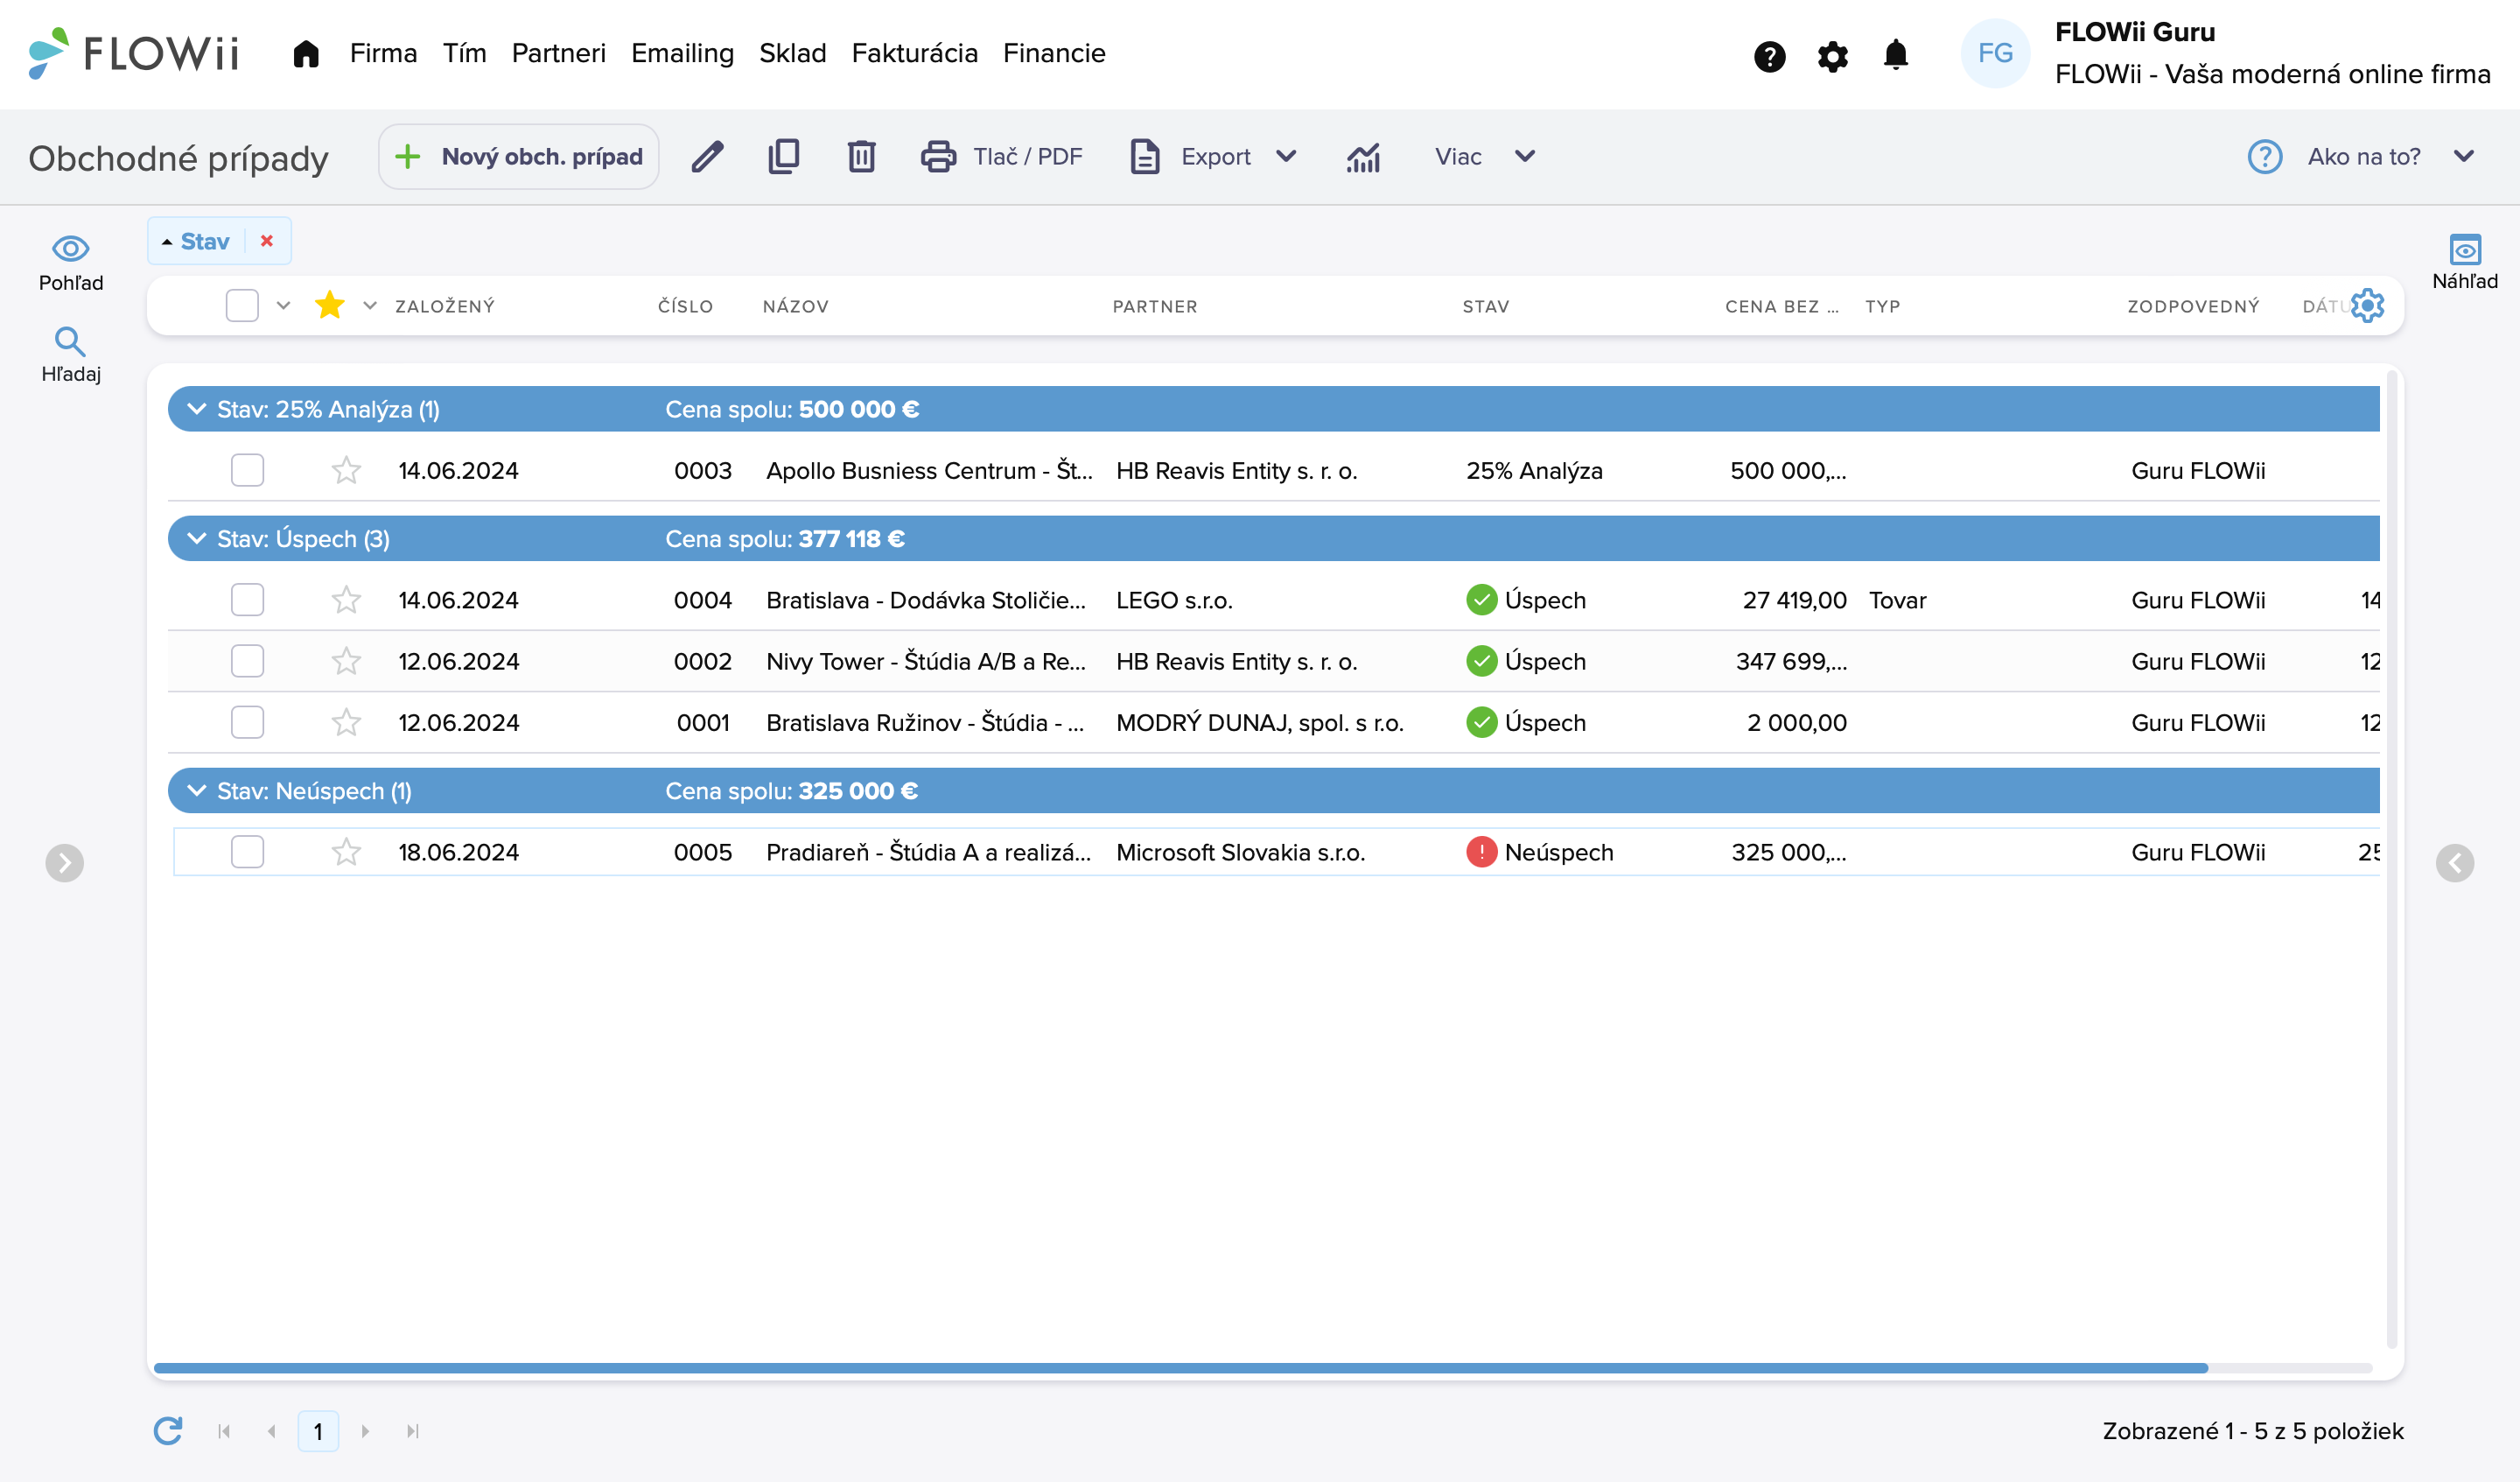Go to first page
Image resolution: width=2520 pixels, height=1482 pixels.
(224, 1431)
